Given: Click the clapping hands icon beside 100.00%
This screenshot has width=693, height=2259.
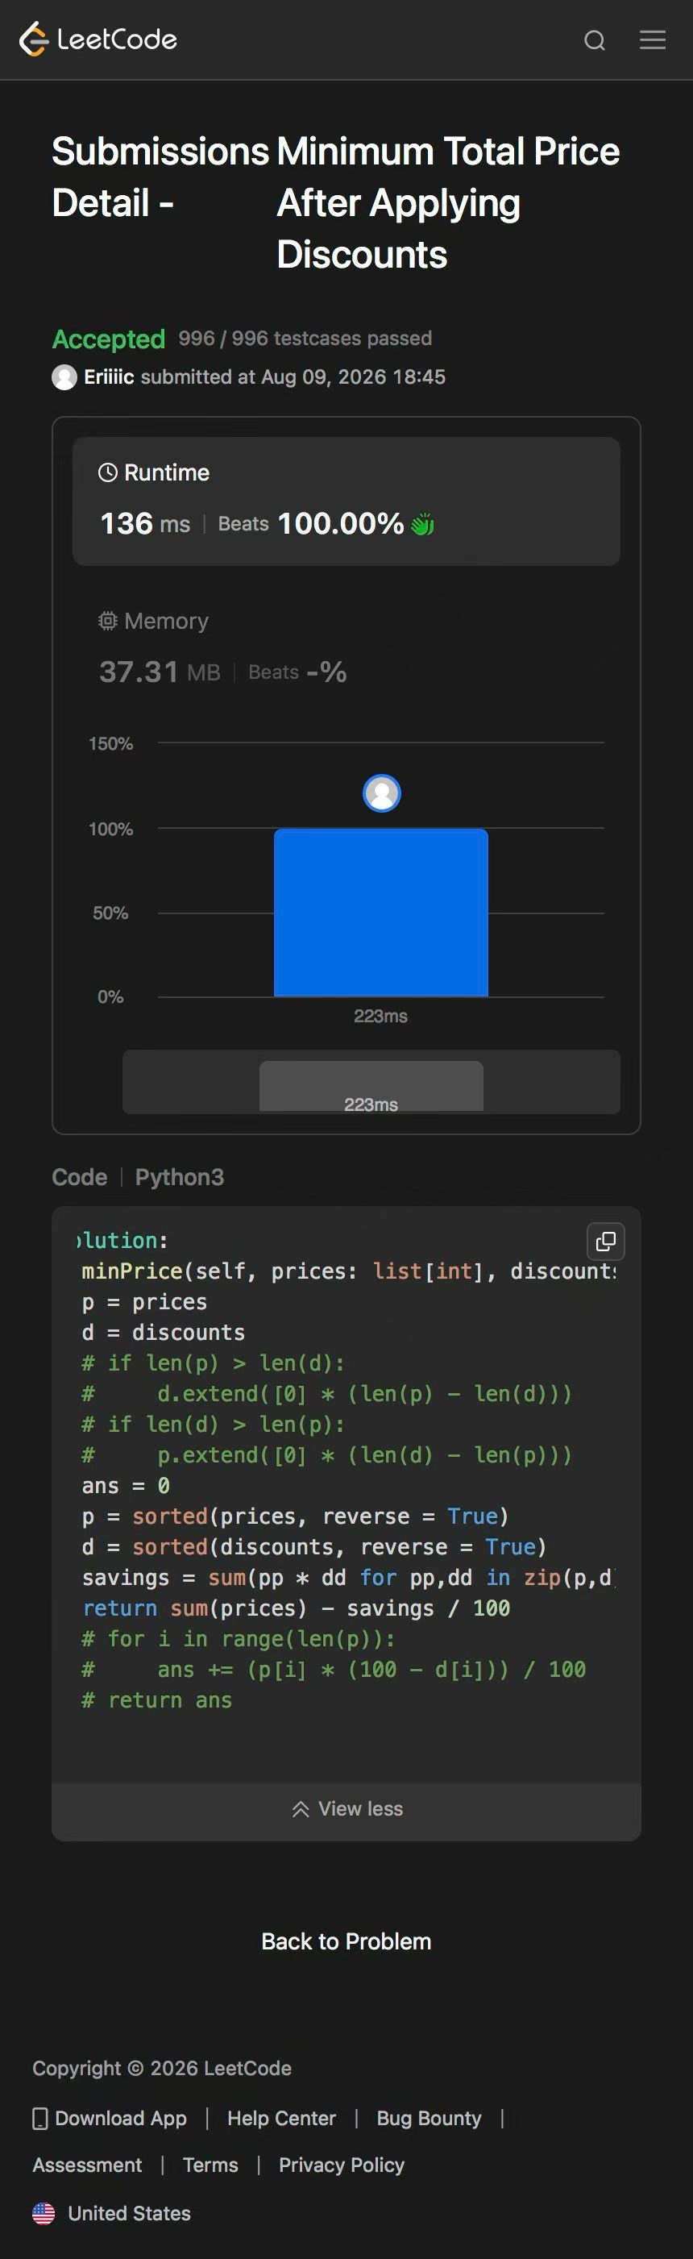Looking at the screenshot, I should (422, 524).
